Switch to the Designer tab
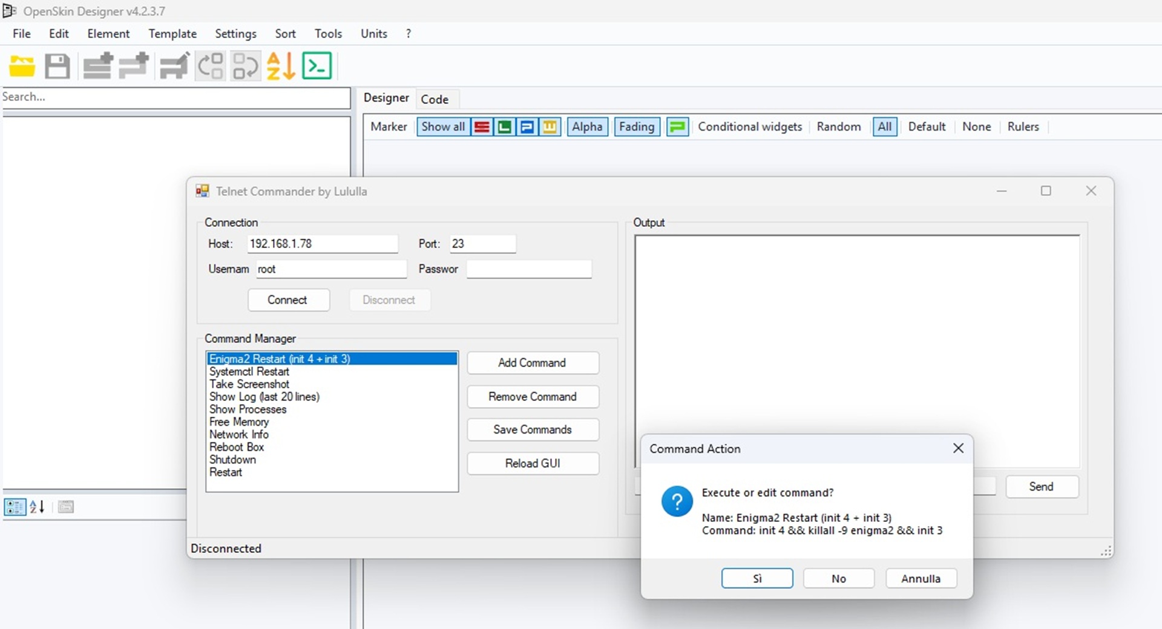 [x=386, y=98]
